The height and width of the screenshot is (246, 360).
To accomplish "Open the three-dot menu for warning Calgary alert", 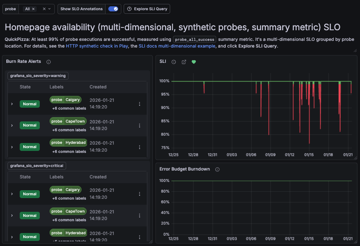I will point(139,104).
